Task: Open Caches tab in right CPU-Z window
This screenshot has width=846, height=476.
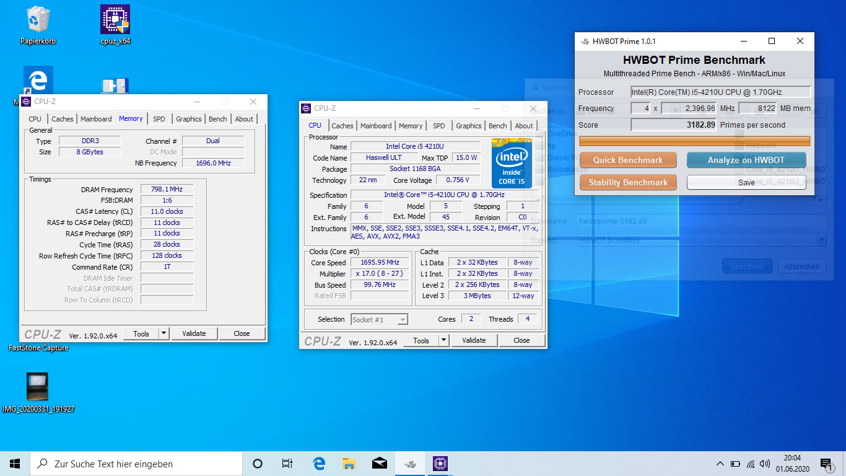Action: [x=342, y=126]
